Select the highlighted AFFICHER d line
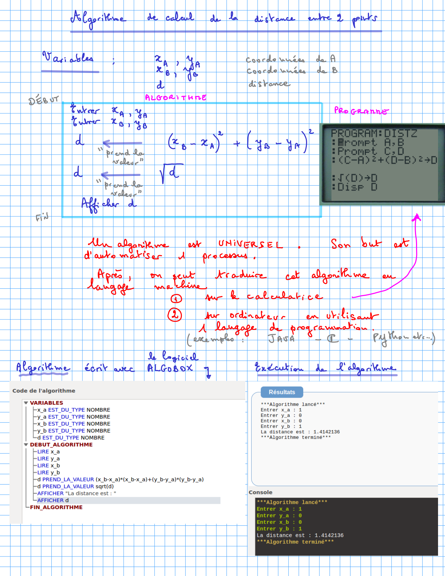The image size is (445, 576). 53,500
